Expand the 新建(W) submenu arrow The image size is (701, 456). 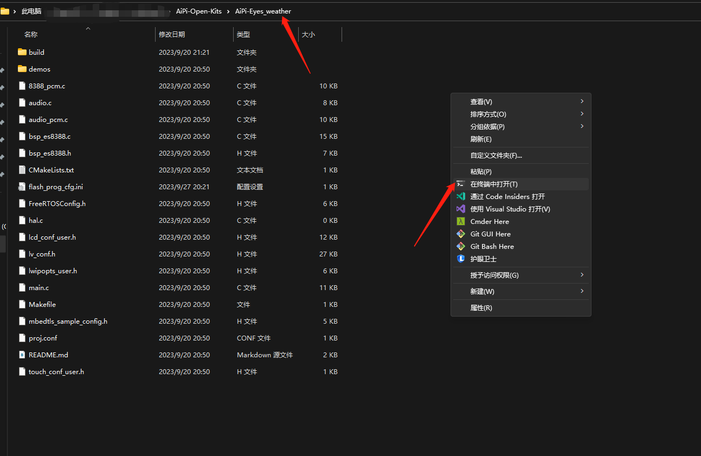point(582,291)
